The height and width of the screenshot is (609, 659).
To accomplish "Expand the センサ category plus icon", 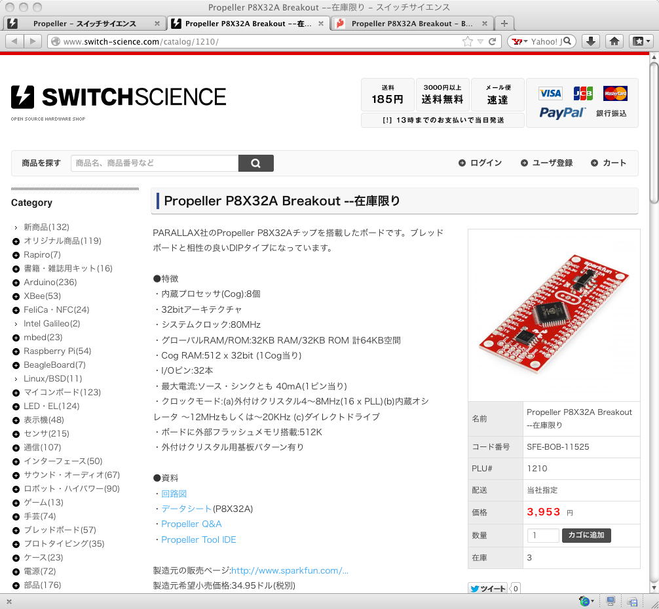I will (16, 434).
